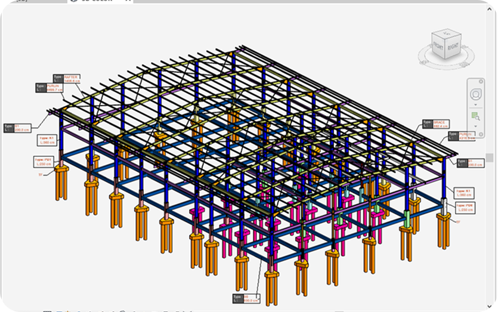Activate the Zoom Region tool

[475, 116]
